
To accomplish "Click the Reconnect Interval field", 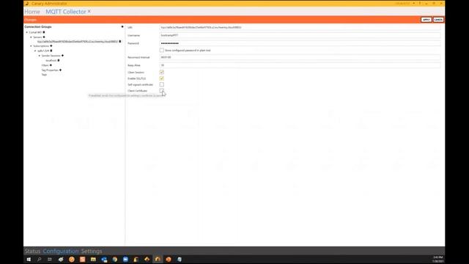I will [x=300, y=57].
